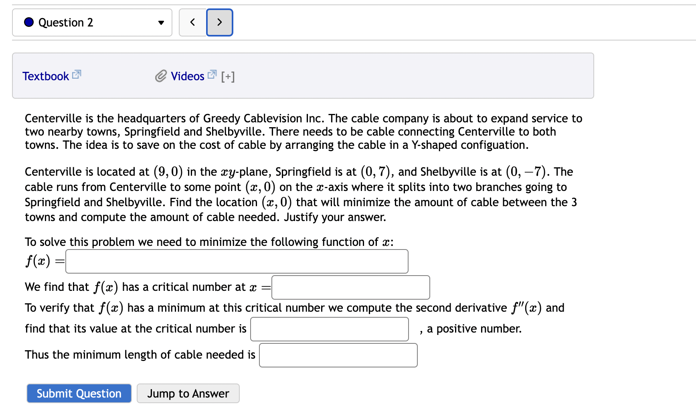Image resolution: width=696 pixels, height=418 pixels.
Task: Open the Textbook link
Action: (45, 76)
